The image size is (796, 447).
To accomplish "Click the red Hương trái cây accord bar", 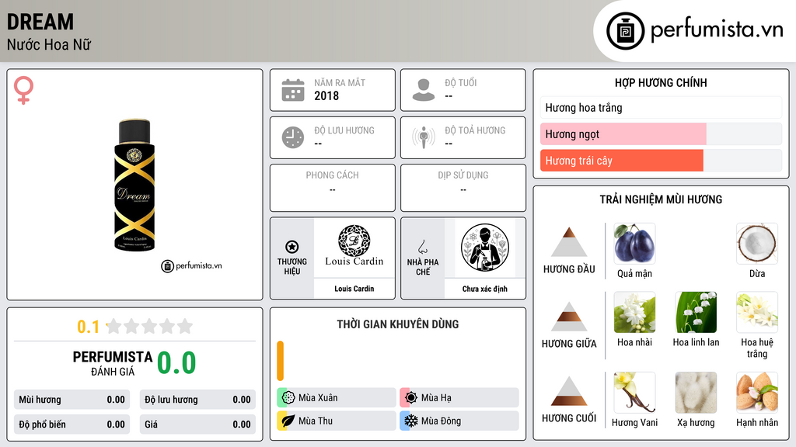I will pyautogui.click(x=621, y=161).
